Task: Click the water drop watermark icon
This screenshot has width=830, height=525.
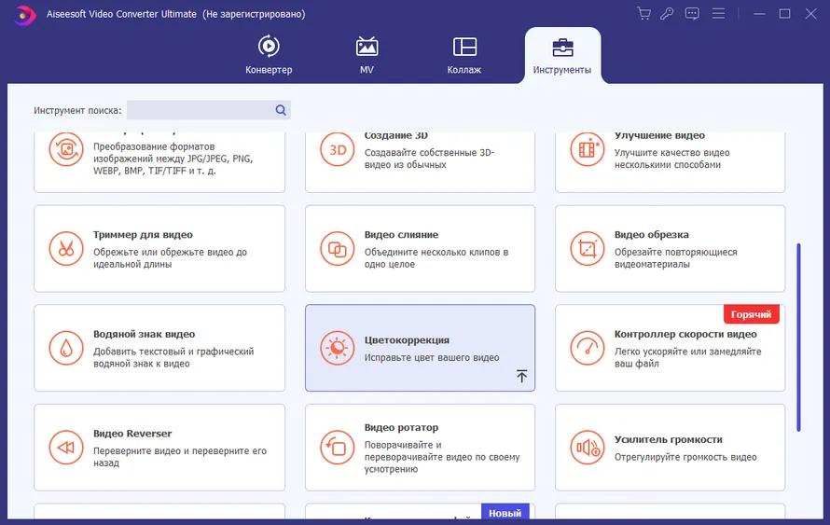Action: coord(66,348)
